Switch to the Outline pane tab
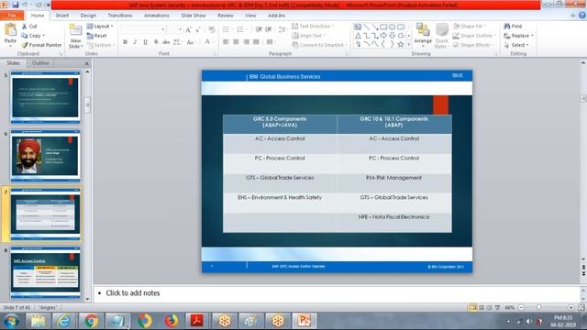 [x=40, y=63]
